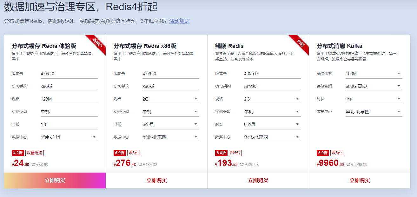Click the 省 ¥33.60 savings text
The height and width of the screenshot is (197, 417).
click(40, 165)
